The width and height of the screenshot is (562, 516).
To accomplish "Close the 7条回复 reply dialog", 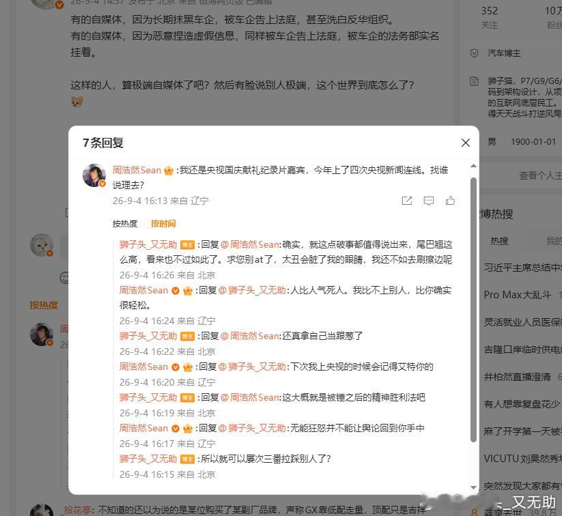I will 465,143.
